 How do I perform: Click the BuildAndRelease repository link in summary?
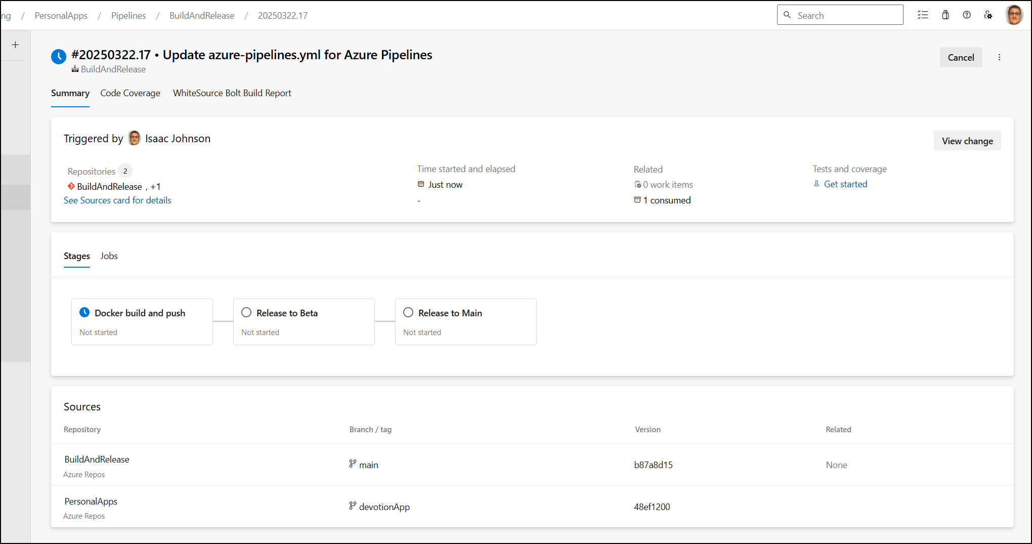(x=109, y=187)
